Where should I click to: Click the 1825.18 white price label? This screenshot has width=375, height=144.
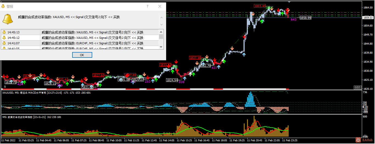pyautogui.click(x=124, y=80)
